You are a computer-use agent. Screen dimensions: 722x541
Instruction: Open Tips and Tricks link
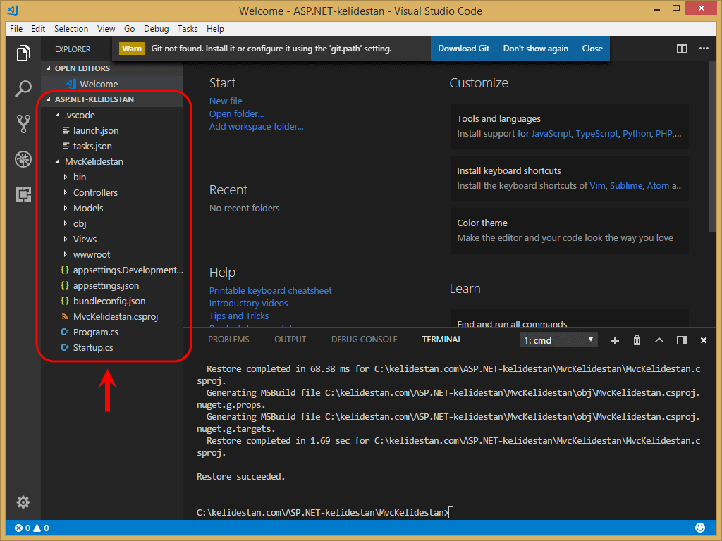coord(239,316)
